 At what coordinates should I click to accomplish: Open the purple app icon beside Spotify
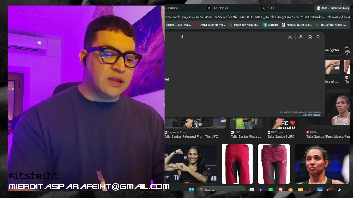click(261, 189)
